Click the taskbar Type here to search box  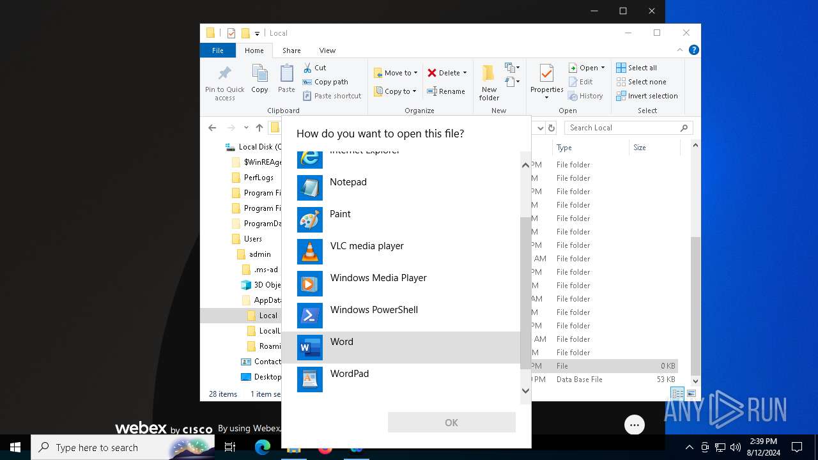[x=123, y=447]
